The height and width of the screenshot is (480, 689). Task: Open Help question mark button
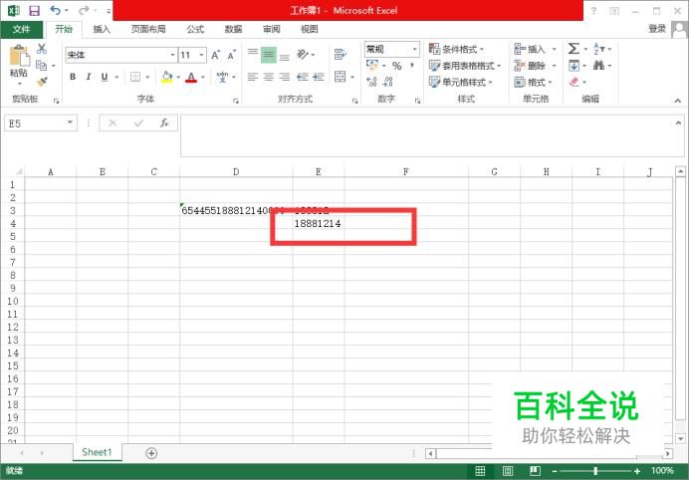pyautogui.click(x=593, y=11)
